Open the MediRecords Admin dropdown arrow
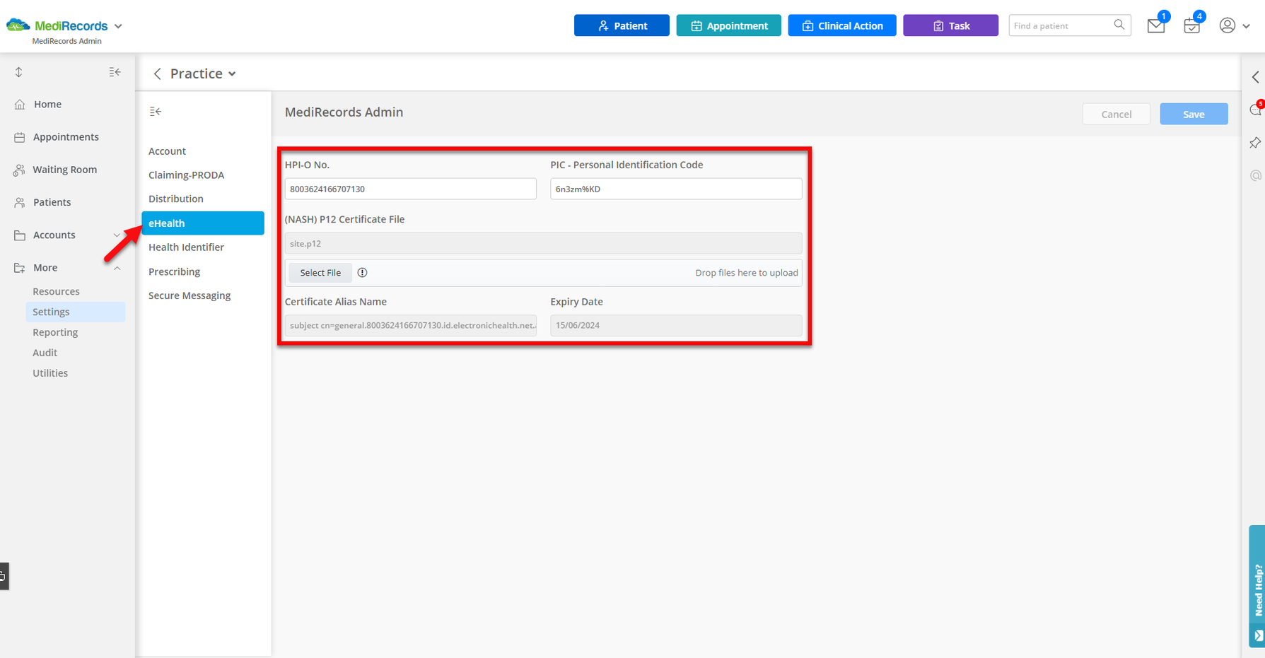 118,26
